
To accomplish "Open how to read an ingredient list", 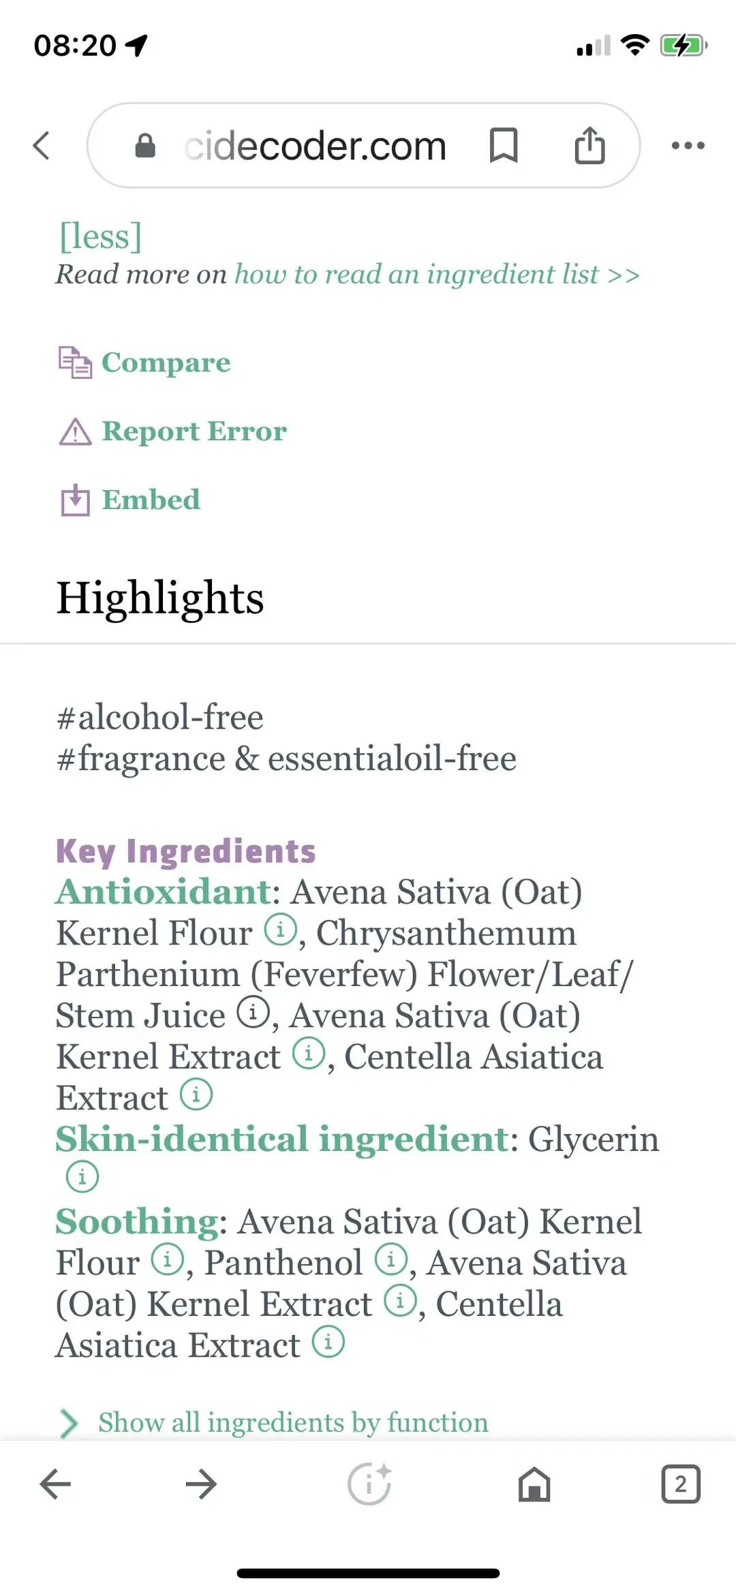I will [437, 275].
